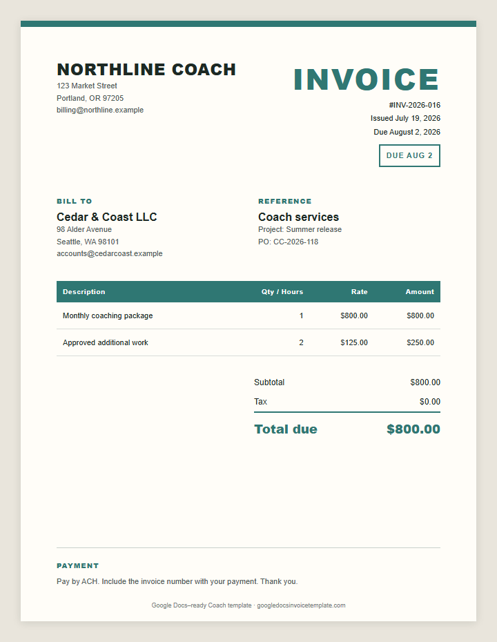497x642 pixels.
Task: Click the REFERENCE section label
Action: [284, 201]
